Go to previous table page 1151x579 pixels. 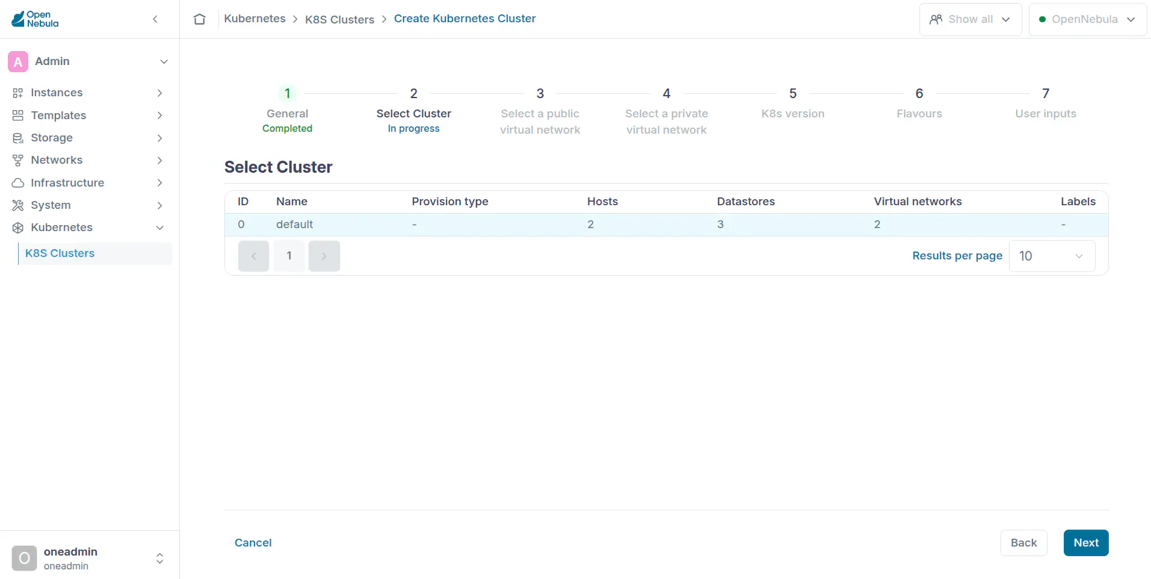(253, 256)
